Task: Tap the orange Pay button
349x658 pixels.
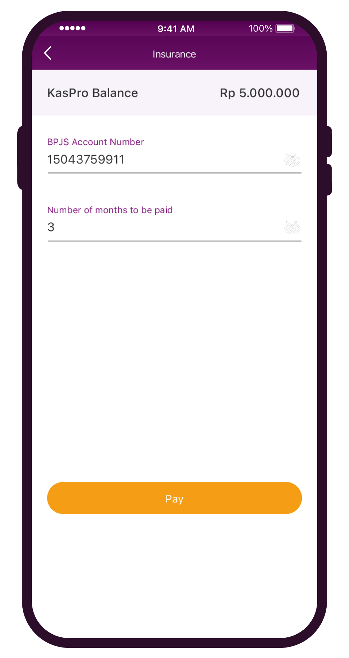Action: coord(174,498)
